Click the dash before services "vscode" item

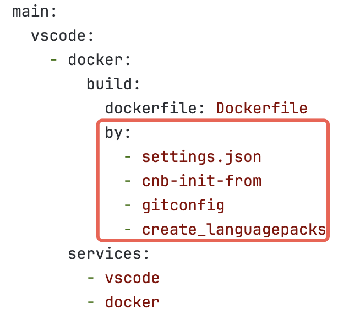pos(91,278)
